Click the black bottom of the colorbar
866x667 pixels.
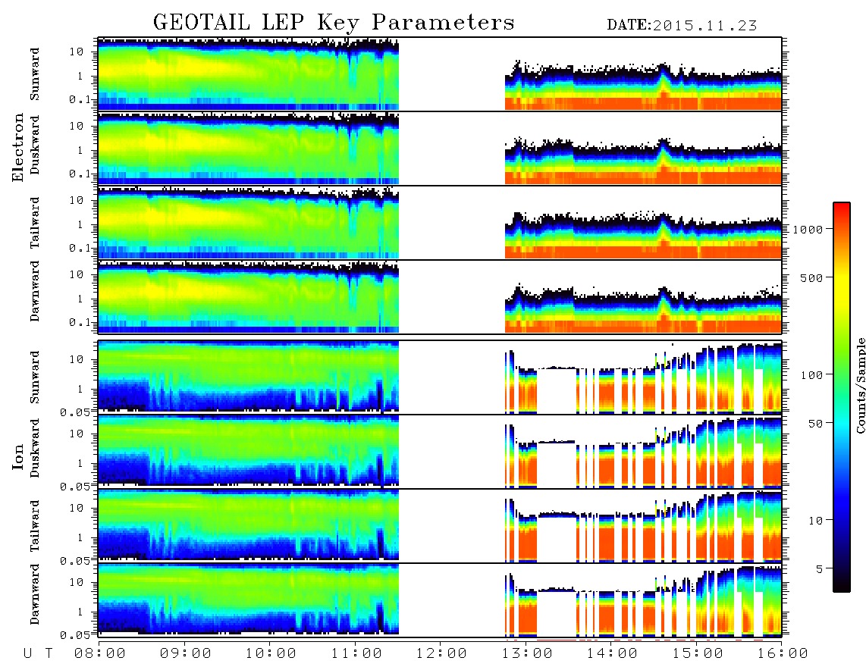pos(842,587)
